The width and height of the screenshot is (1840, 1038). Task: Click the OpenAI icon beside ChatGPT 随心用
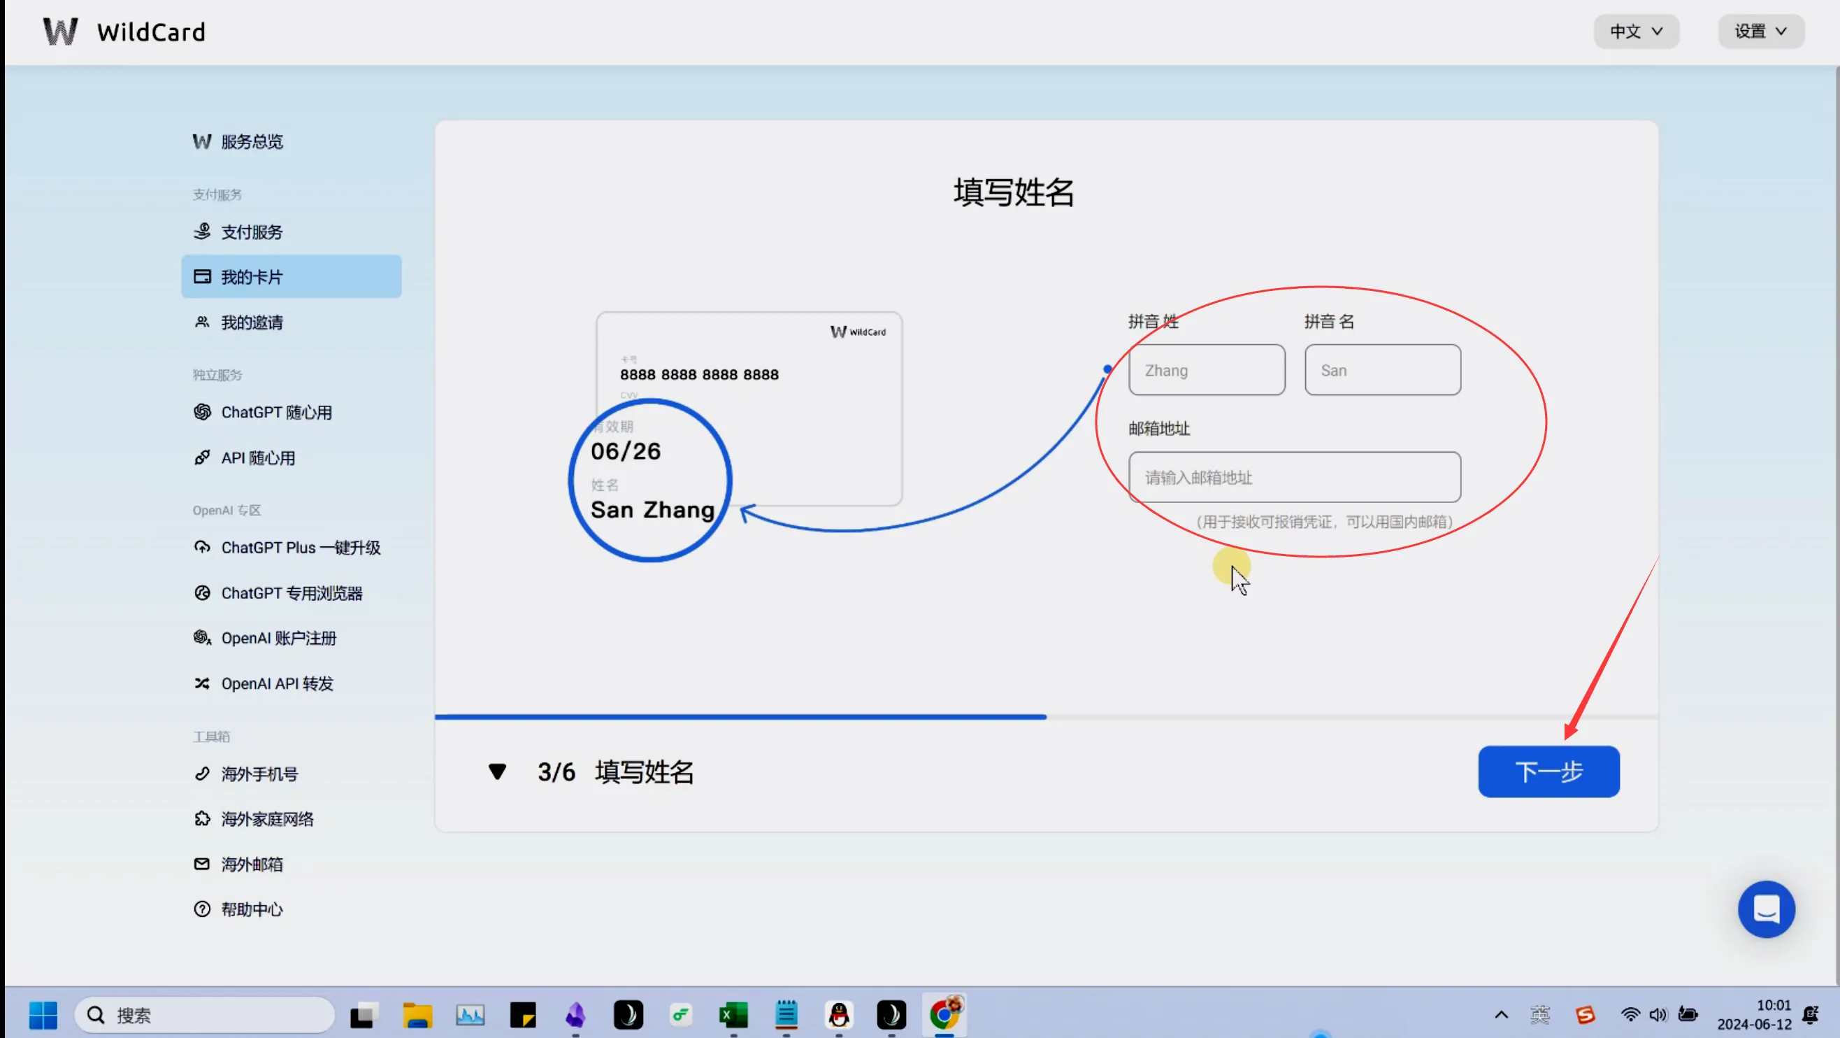click(x=202, y=412)
